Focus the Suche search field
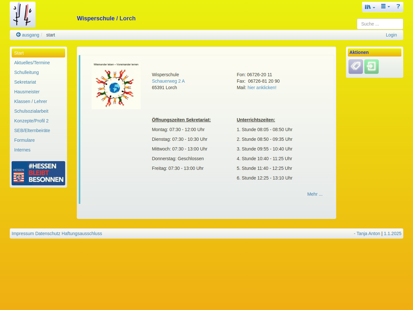The image size is (413, 310). (380, 24)
